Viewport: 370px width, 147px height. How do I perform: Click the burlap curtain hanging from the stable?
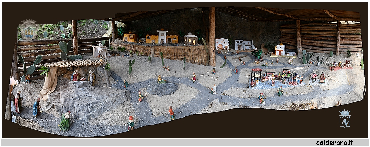pyautogui.click(x=49, y=83)
